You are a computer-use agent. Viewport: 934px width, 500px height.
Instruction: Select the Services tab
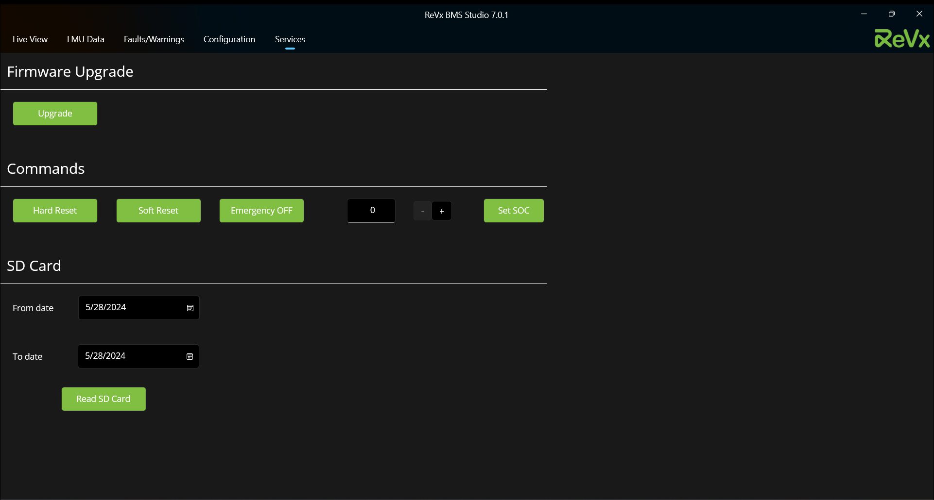(x=290, y=39)
